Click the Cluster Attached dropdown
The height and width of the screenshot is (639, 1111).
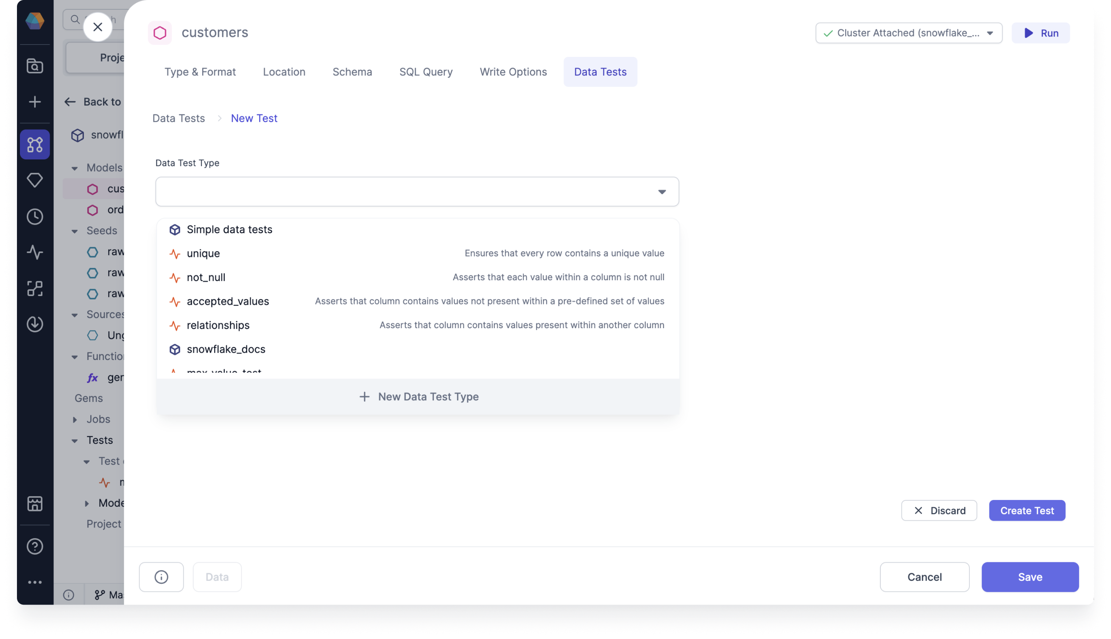(x=909, y=33)
